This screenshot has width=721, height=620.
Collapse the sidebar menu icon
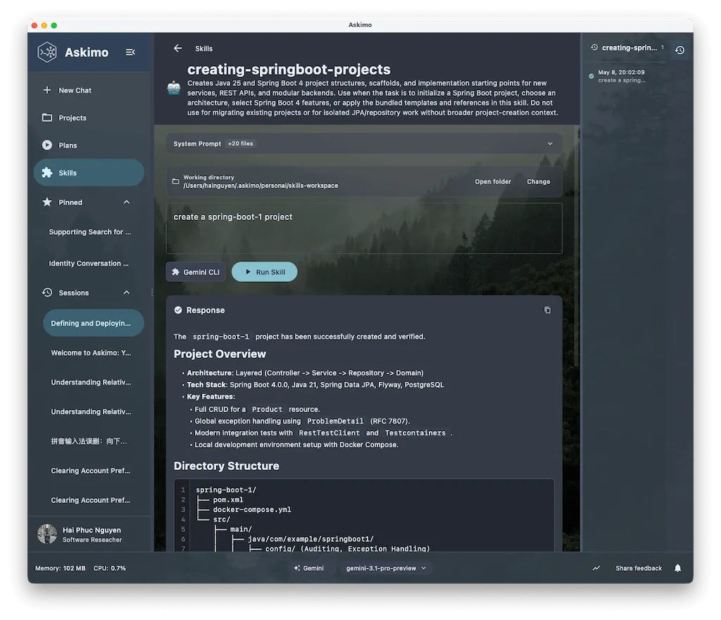coord(130,52)
